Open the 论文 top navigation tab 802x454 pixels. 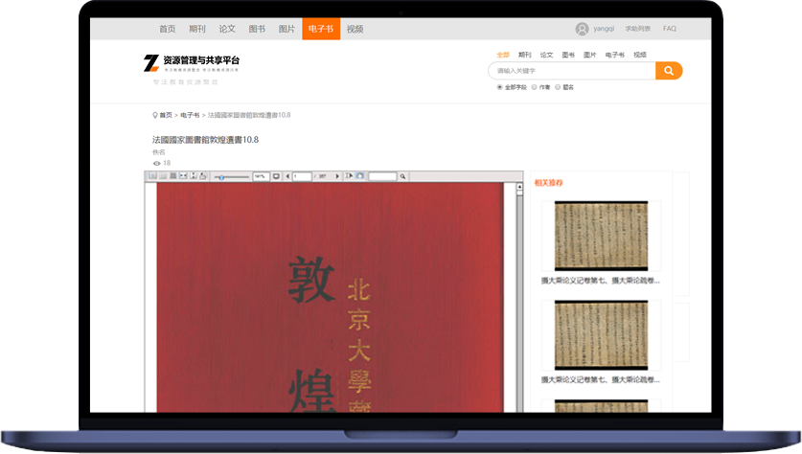pyautogui.click(x=227, y=29)
